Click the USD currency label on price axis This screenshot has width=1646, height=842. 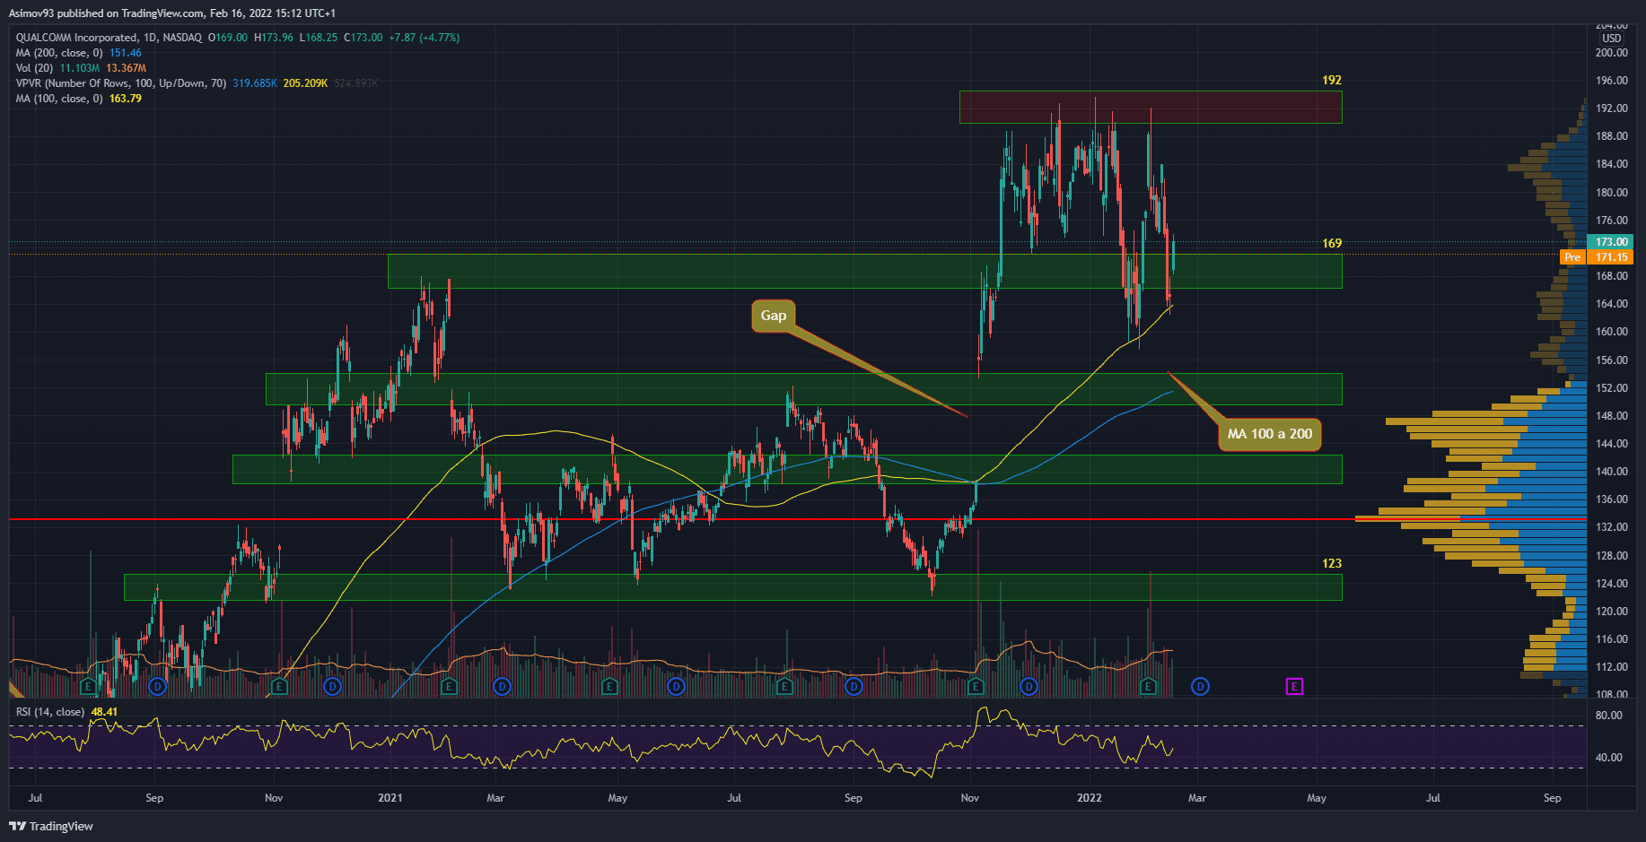[1612, 39]
